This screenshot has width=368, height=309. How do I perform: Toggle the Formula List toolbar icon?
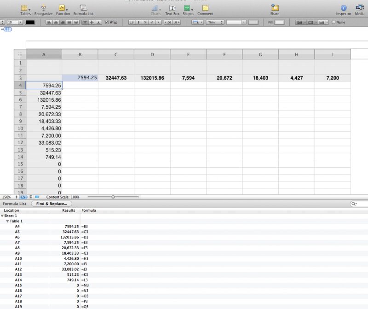[x=83, y=8]
